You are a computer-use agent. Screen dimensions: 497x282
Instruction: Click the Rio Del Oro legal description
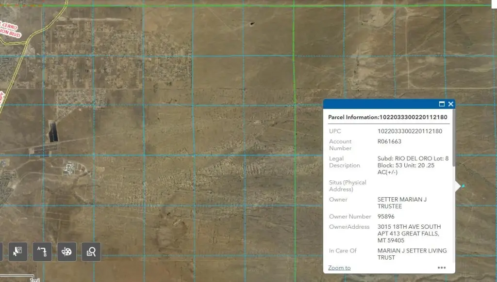pyautogui.click(x=413, y=165)
